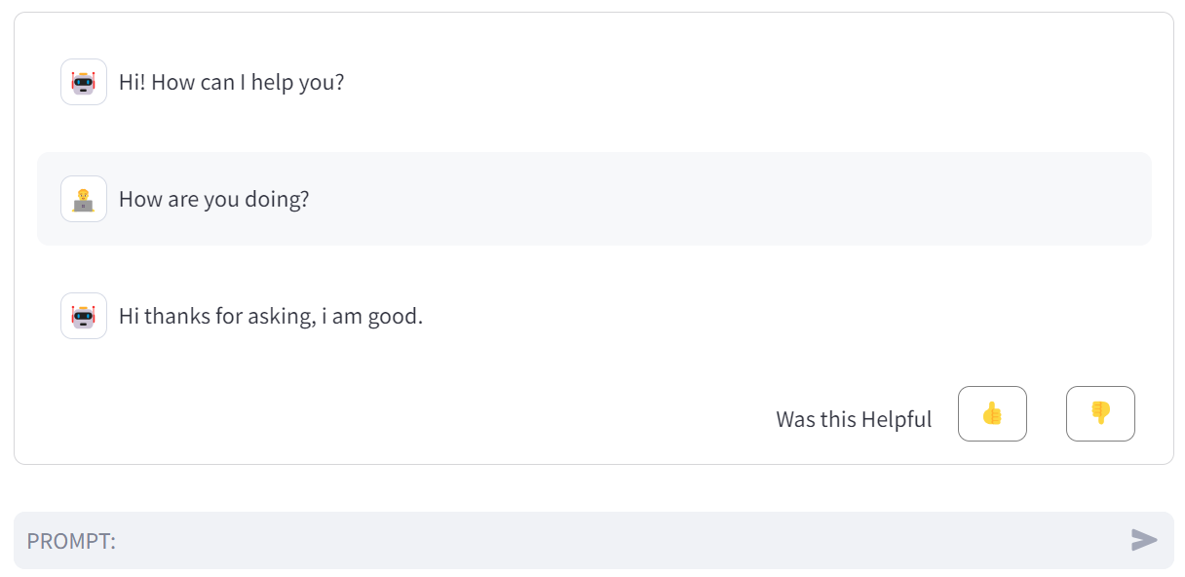Click robot avatar beside "i am good" reply
The image size is (1185, 577).
(x=84, y=316)
